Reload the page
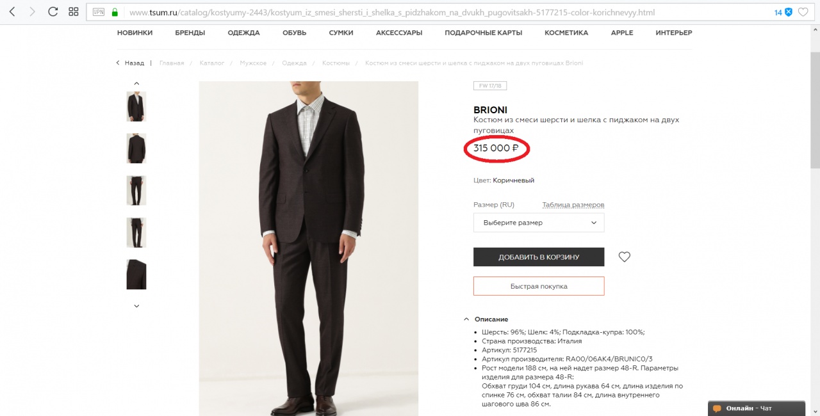The height and width of the screenshot is (416, 820). 53,12
